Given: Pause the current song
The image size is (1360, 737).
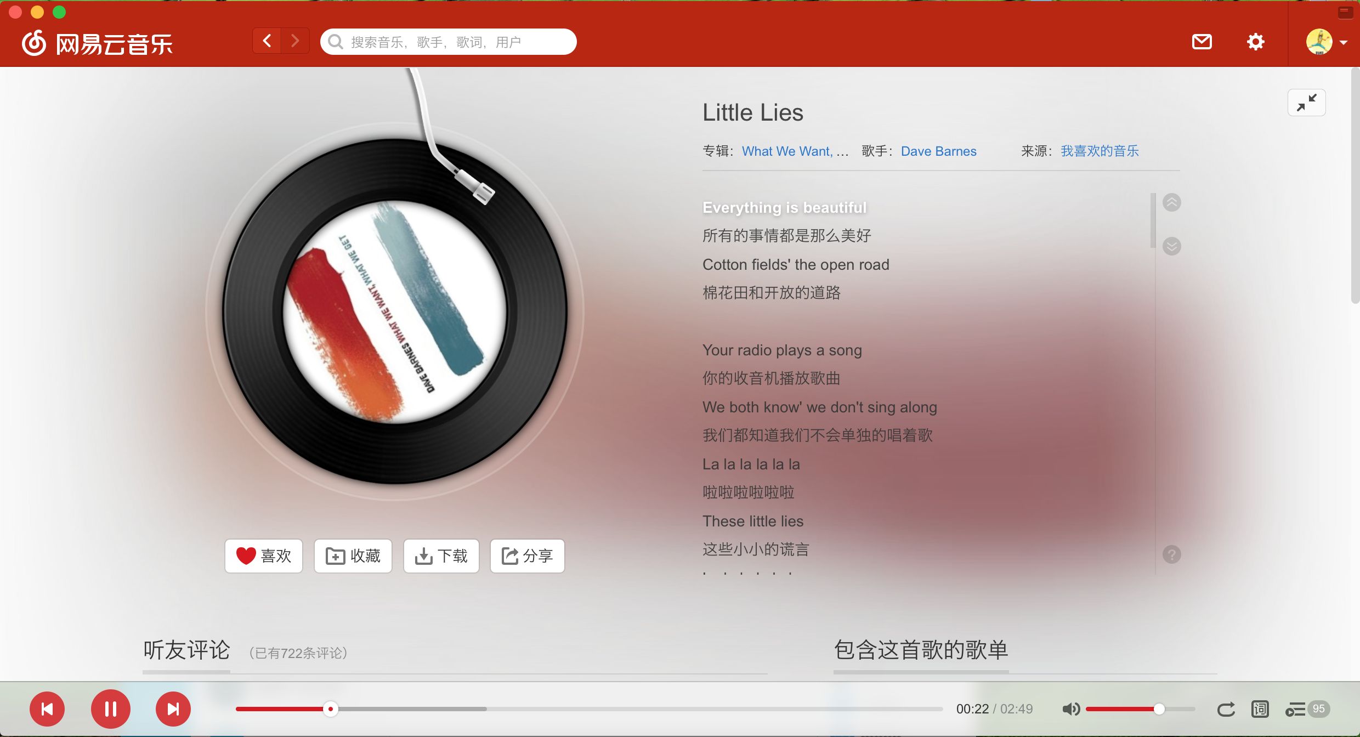Looking at the screenshot, I should point(111,709).
